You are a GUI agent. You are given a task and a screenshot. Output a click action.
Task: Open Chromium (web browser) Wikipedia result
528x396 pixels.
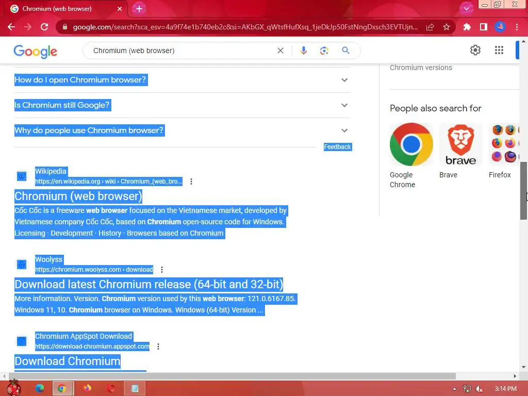[78, 196]
